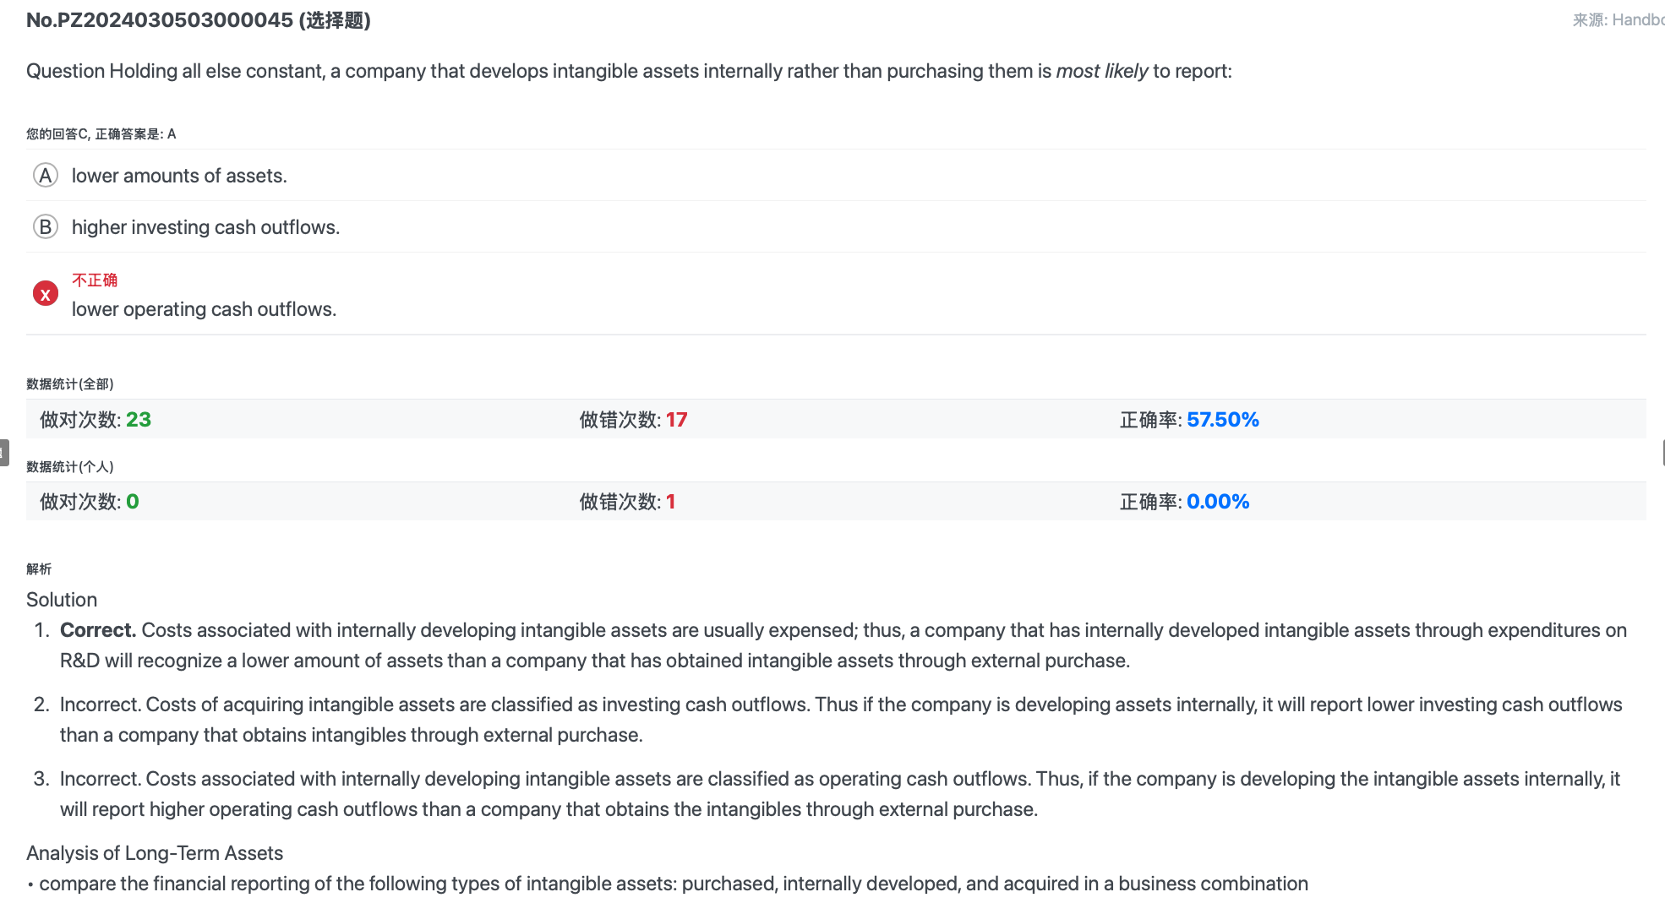The width and height of the screenshot is (1665, 903).
Task: Click the red incorrect X icon
Action: (x=45, y=294)
